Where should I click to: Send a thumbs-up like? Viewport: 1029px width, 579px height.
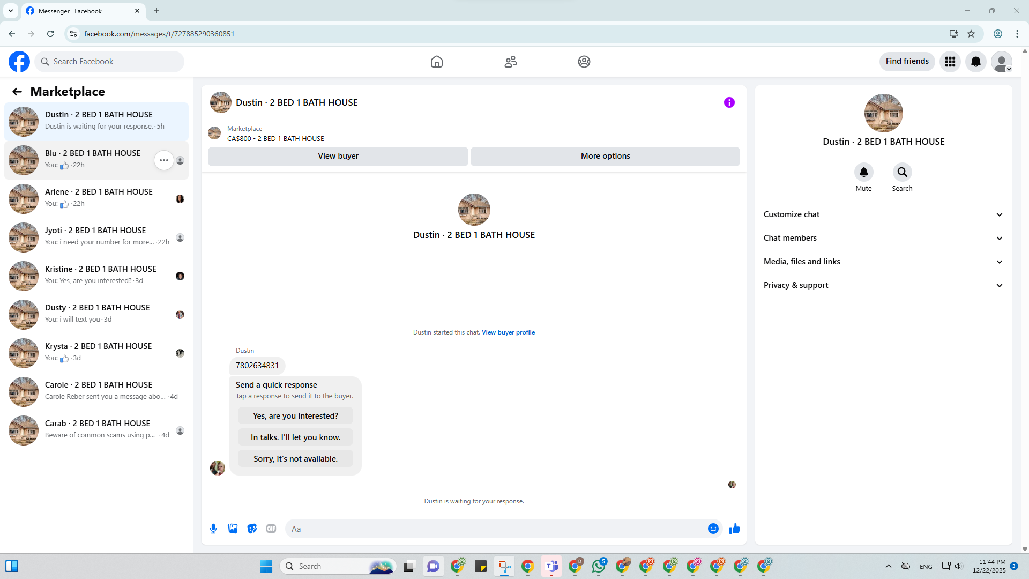734,529
